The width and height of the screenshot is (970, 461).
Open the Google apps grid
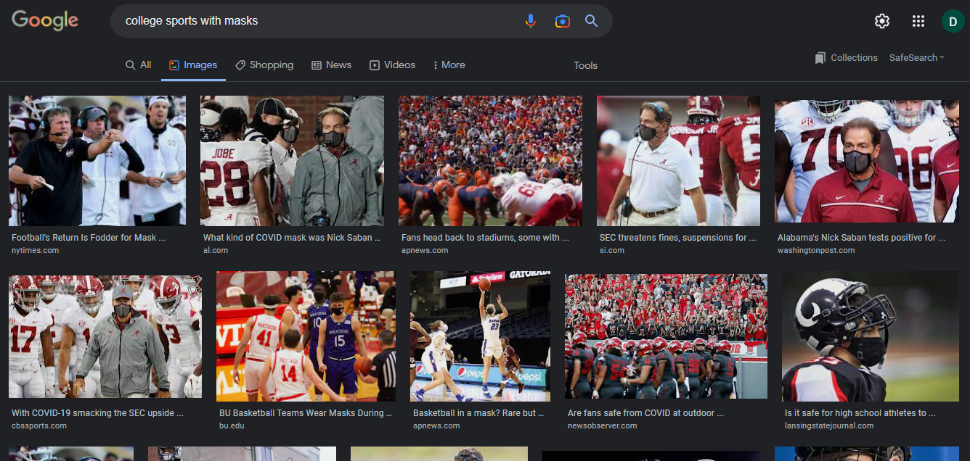click(x=918, y=21)
